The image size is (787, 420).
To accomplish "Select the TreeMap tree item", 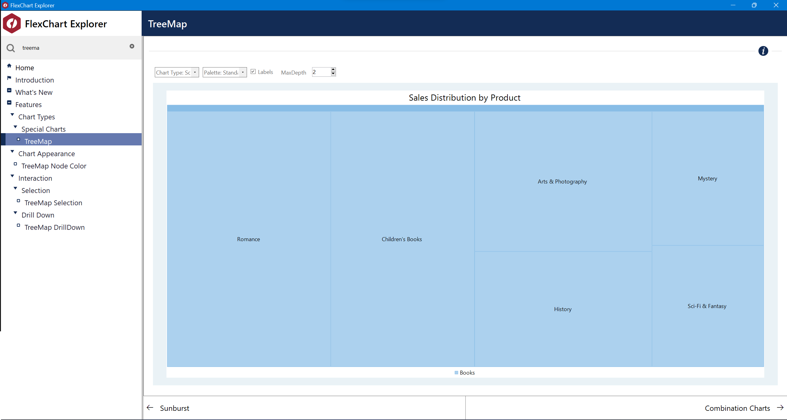I will (38, 141).
